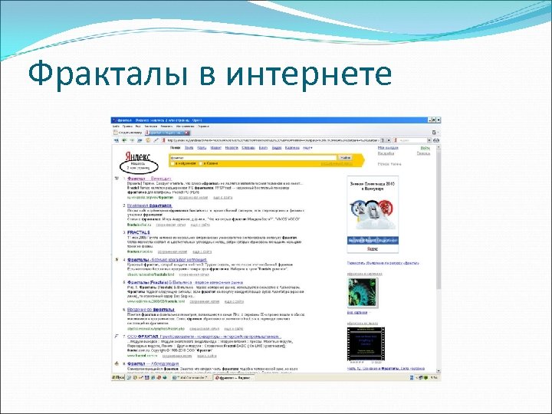Click the favicon beside the ООО ФРАКТАЛ result

pyautogui.click(x=117, y=337)
